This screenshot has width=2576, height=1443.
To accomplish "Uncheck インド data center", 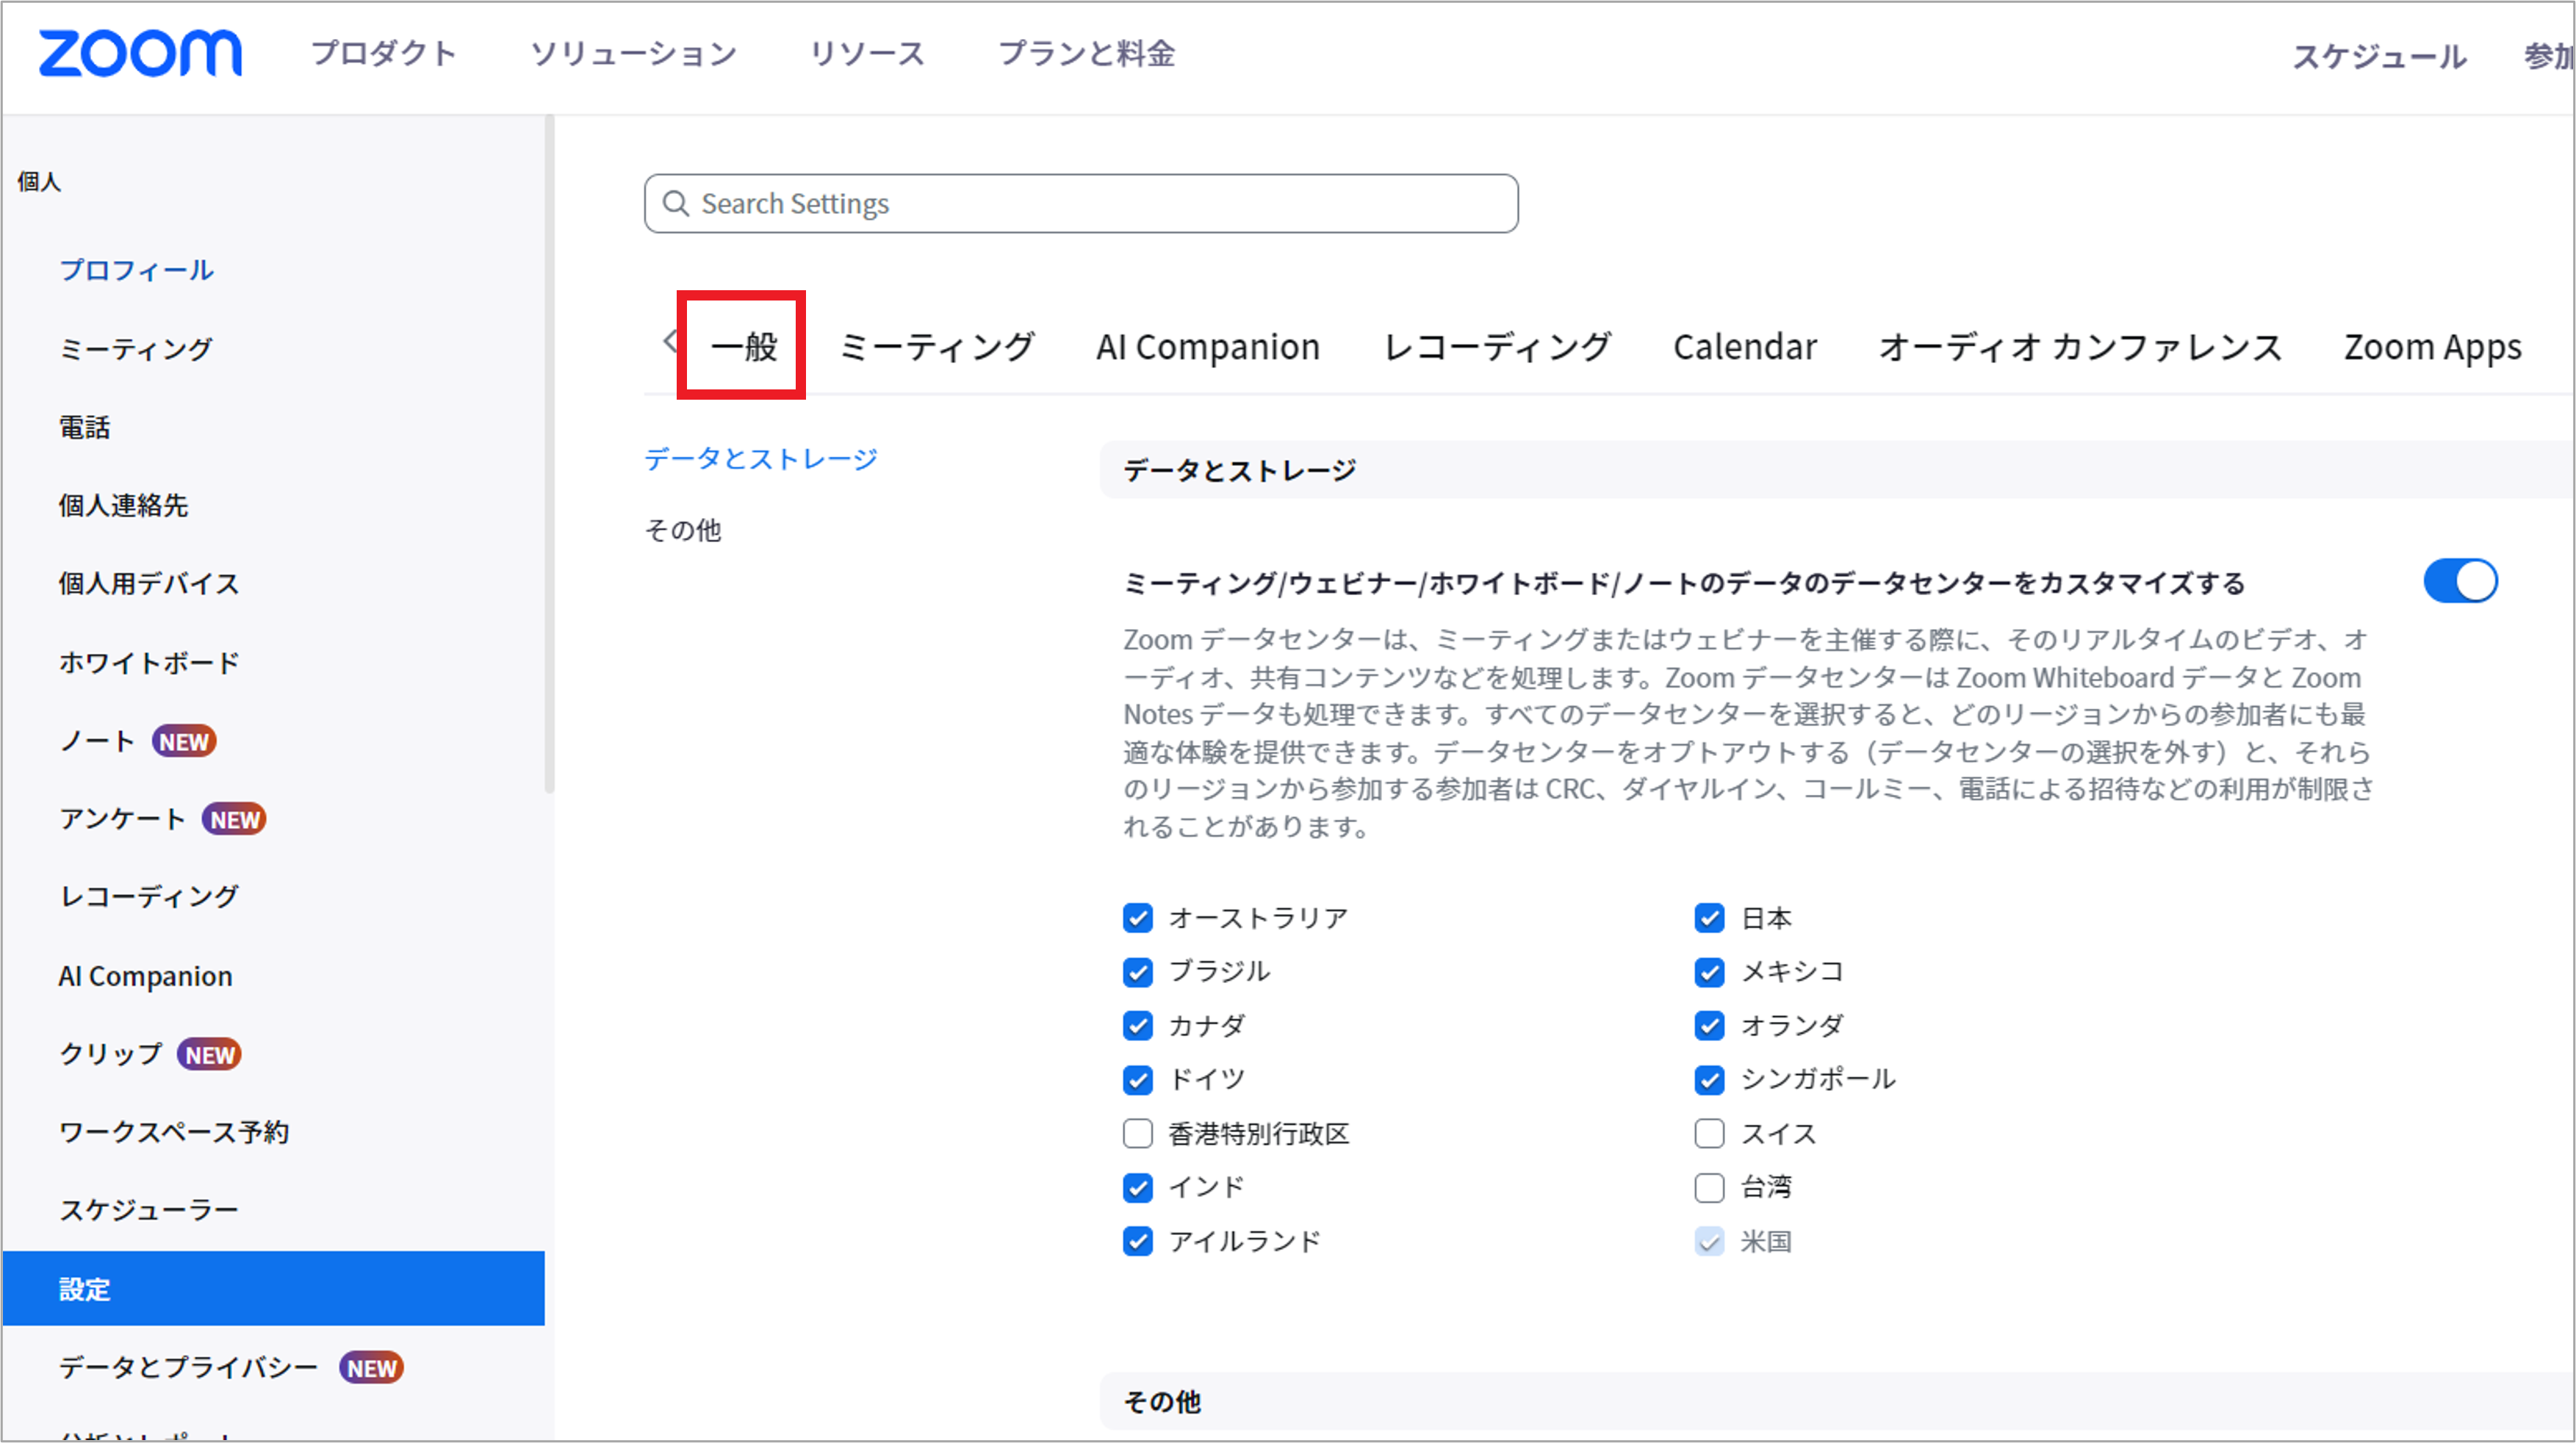I will click(1138, 1188).
